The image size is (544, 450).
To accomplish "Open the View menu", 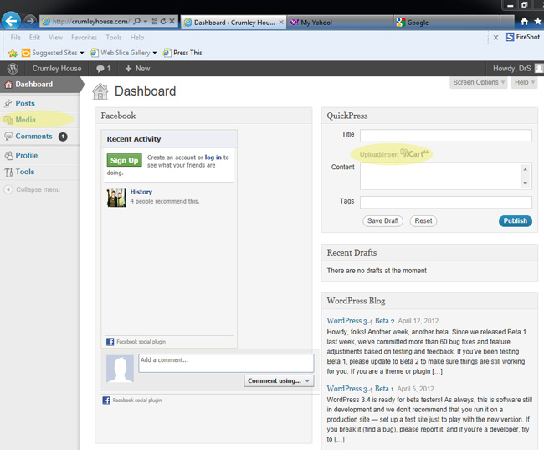I will 55,37.
